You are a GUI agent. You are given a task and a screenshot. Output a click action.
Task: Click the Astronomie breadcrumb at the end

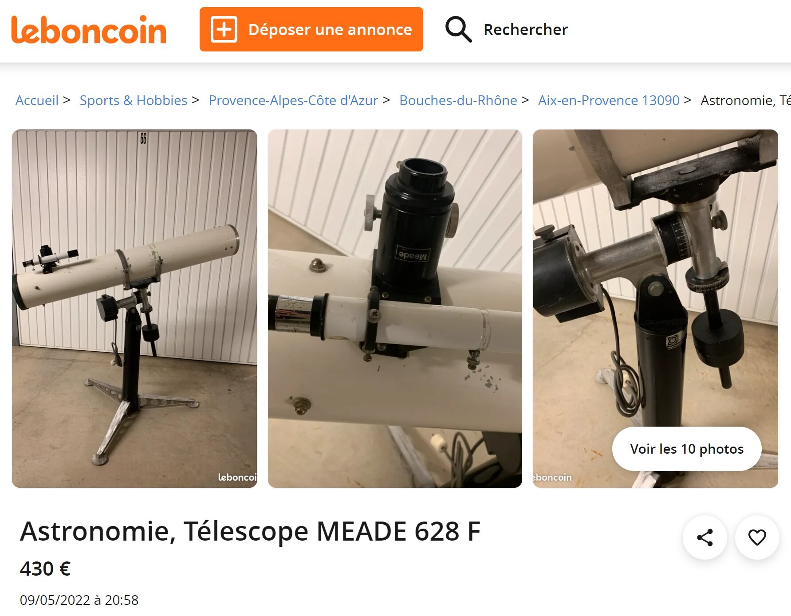tap(745, 100)
